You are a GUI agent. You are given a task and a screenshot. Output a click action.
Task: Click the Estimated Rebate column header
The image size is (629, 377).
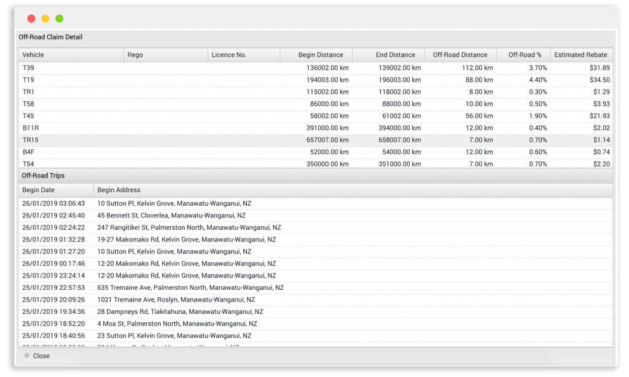tap(580, 55)
